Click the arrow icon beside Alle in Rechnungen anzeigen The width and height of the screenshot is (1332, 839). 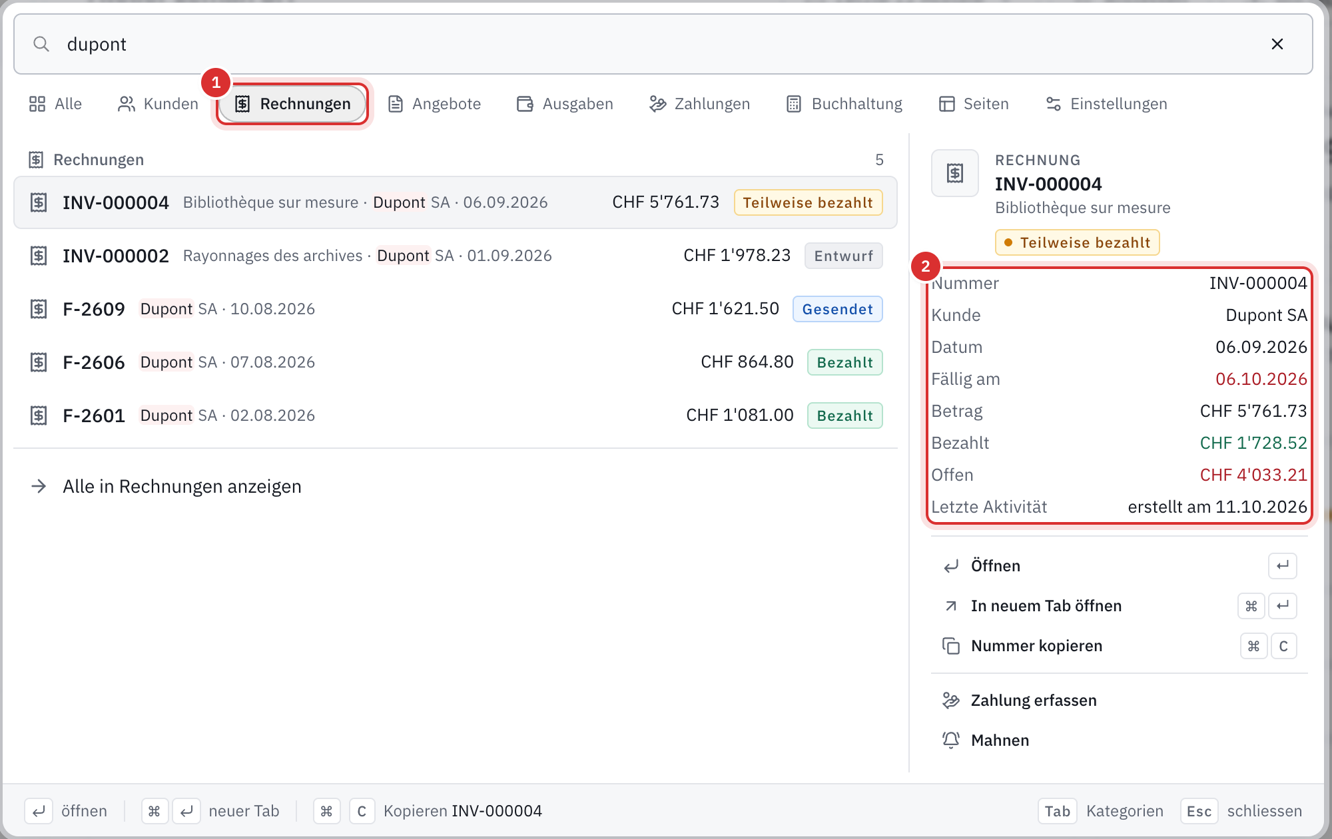point(39,487)
